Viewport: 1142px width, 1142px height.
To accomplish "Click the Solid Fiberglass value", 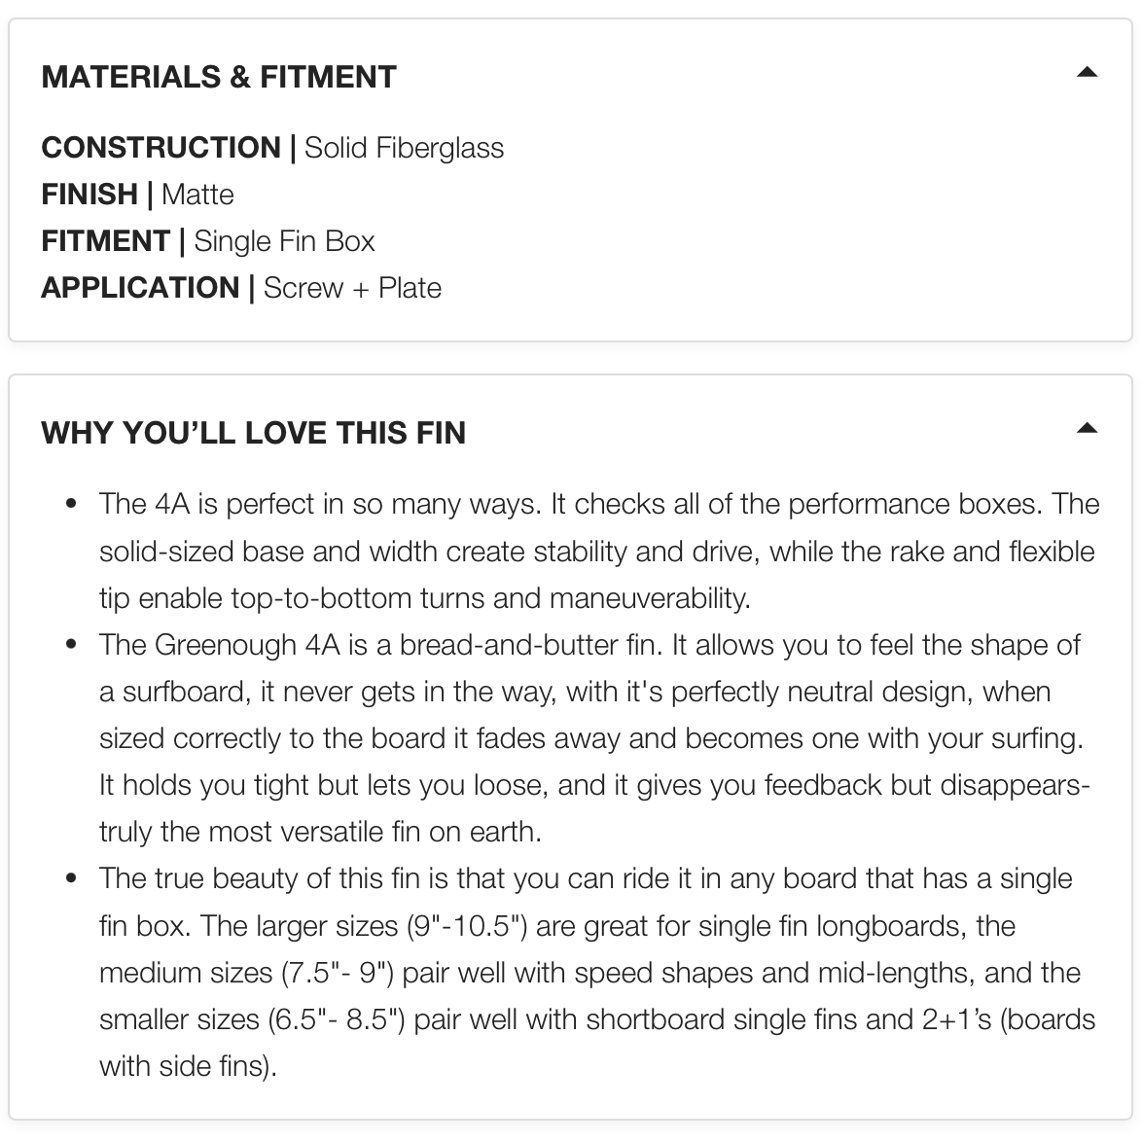I will pos(404,148).
